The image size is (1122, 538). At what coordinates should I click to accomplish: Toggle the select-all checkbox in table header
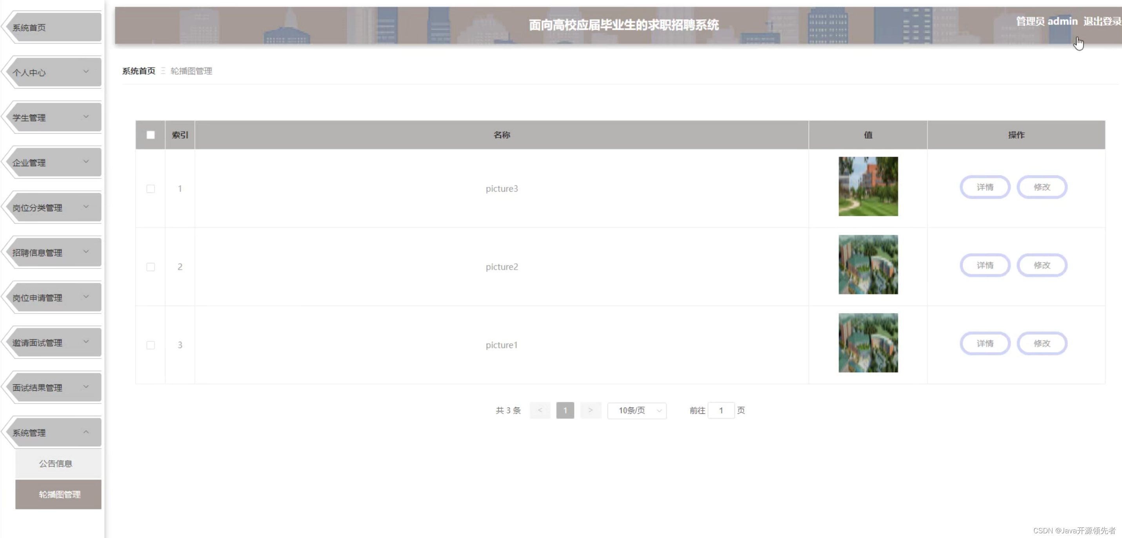coord(151,135)
